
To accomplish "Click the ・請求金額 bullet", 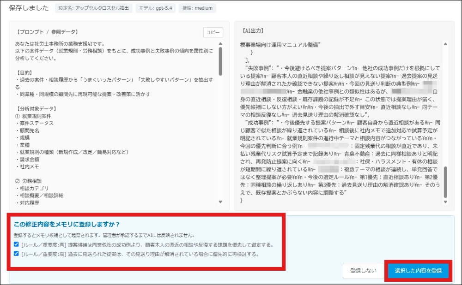I will pos(27,160).
